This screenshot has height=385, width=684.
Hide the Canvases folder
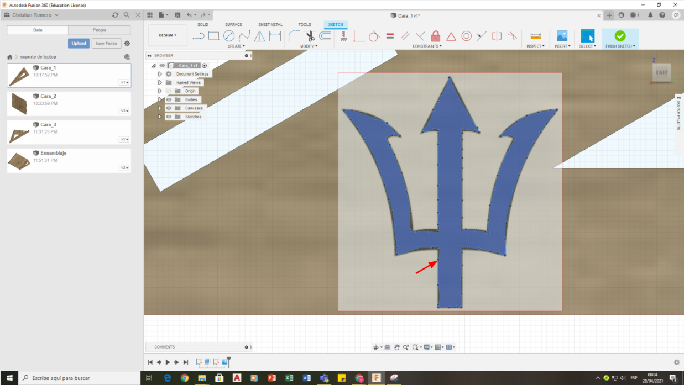[169, 108]
